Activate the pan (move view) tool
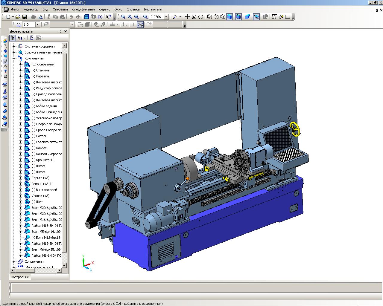Viewport: 383px width, 306px height. tap(187, 17)
